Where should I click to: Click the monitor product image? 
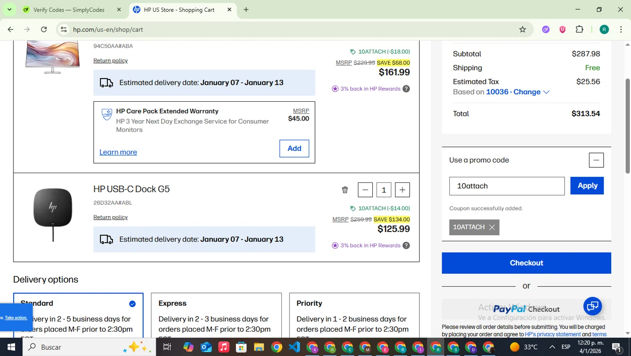pyautogui.click(x=53, y=57)
